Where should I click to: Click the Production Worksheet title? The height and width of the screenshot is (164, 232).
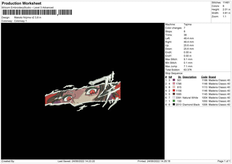[x=22, y=3]
